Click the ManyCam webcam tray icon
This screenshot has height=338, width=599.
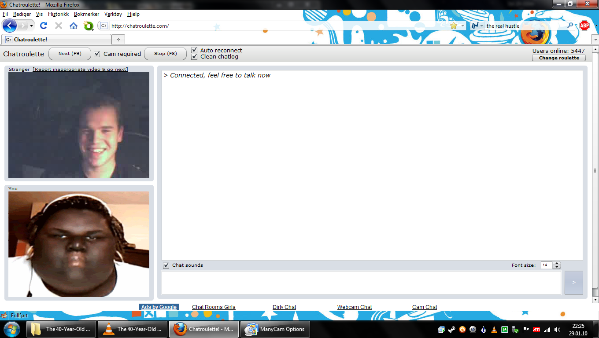pos(473,329)
